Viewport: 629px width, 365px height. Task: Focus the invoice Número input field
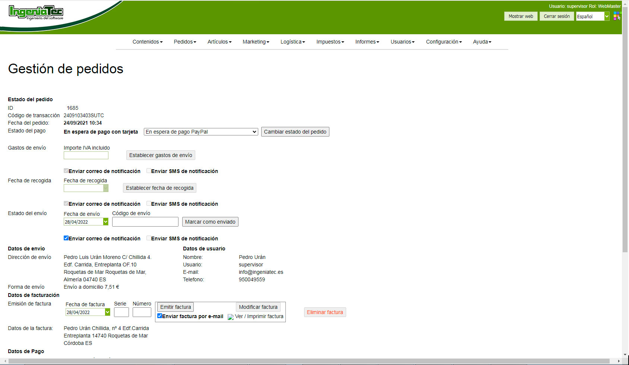(142, 312)
